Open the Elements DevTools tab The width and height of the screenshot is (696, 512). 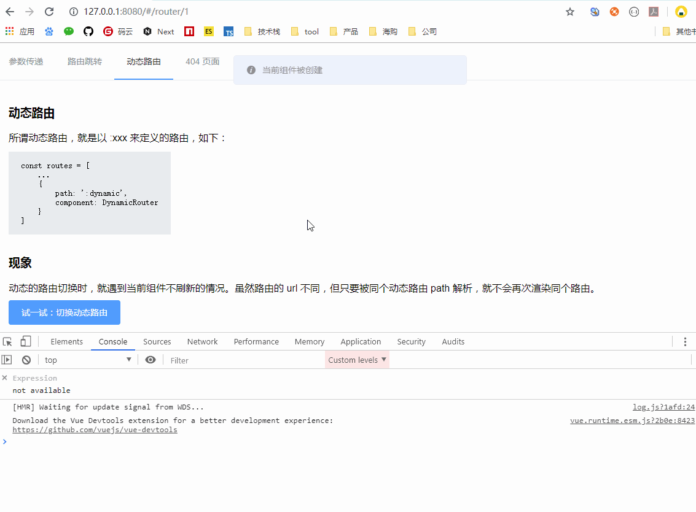[x=66, y=341]
